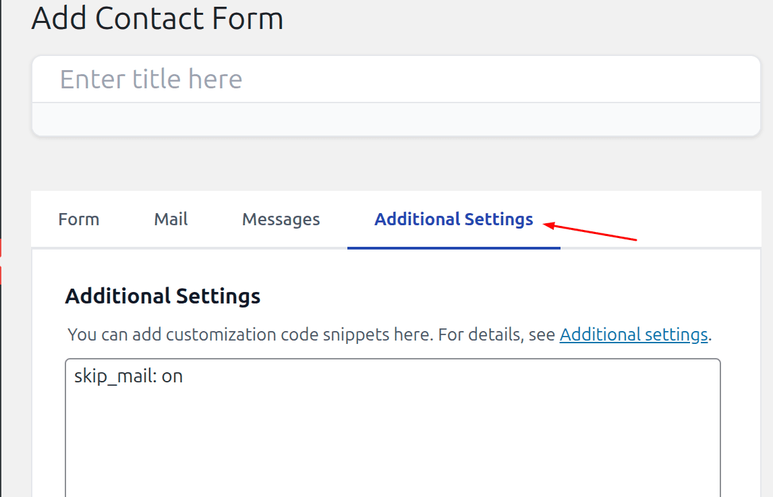Click the Additional Settings tab

pyautogui.click(x=453, y=218)
